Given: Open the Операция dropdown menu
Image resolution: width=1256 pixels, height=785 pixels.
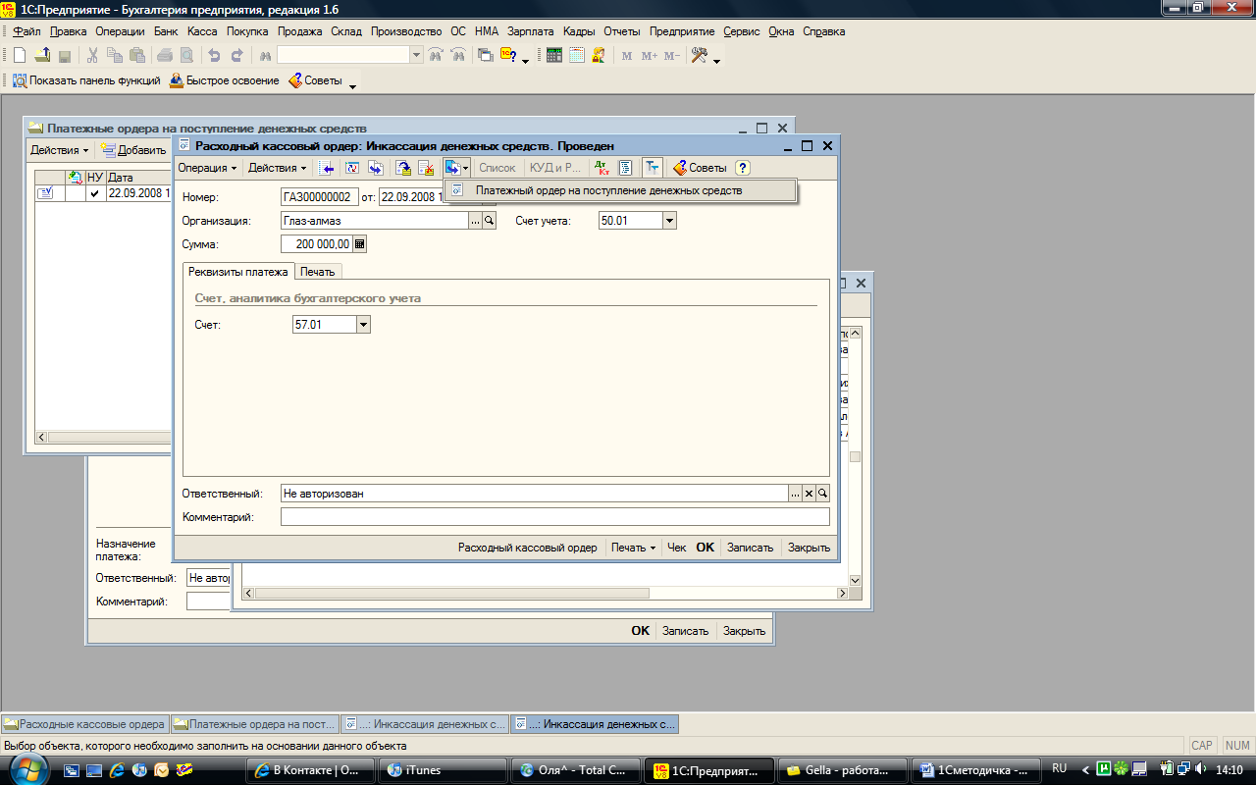Looking at the screenshot, I should pos(207,168).
